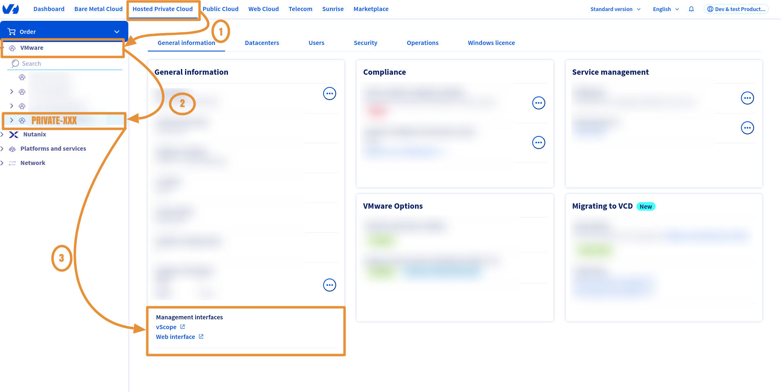Click the VMware cloud icon in sidebar
781x392 pixels.
[x=13, y=47]
